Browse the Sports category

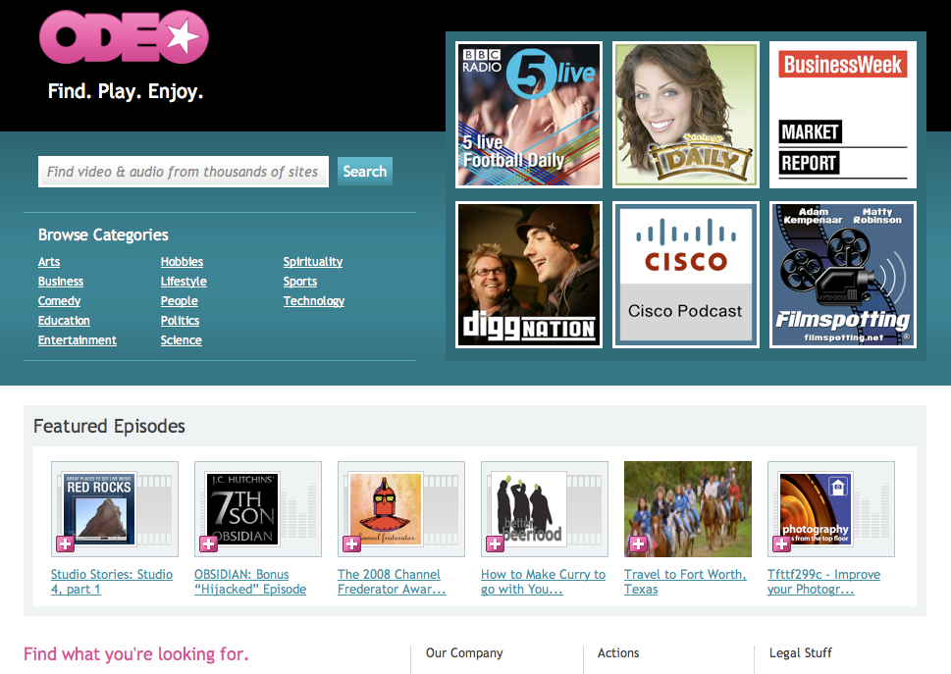click(300, 282)
